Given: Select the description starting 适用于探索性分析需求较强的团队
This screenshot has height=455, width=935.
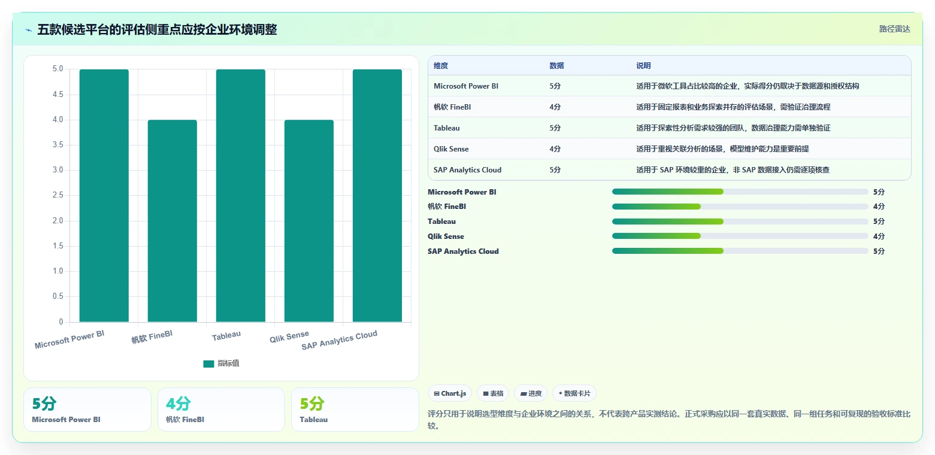Looking at the screenshot, I should tap(733, 128).
